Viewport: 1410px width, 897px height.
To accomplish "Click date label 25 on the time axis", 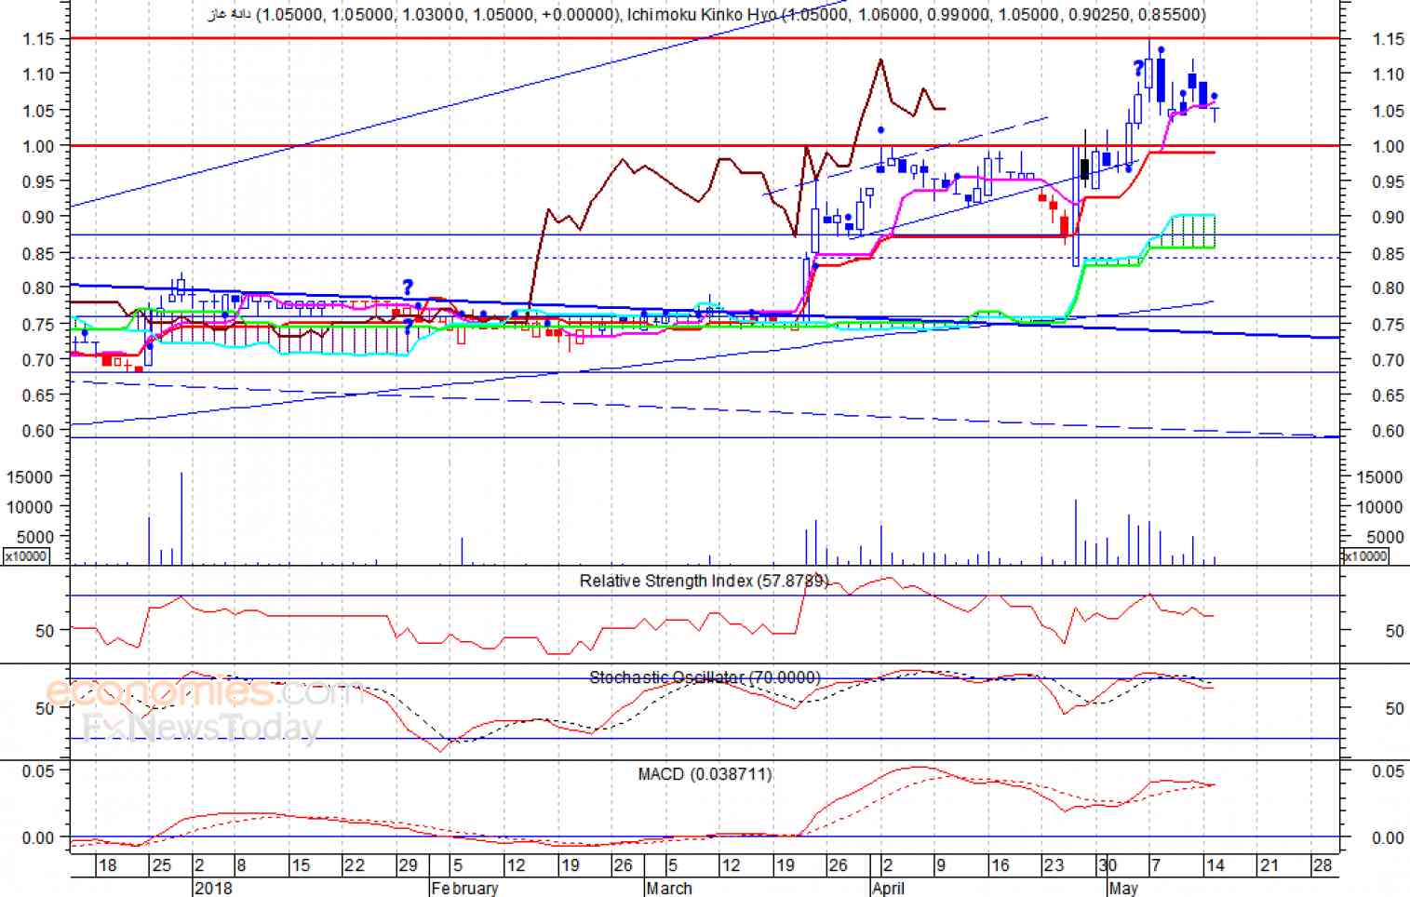I will point(162,865).
